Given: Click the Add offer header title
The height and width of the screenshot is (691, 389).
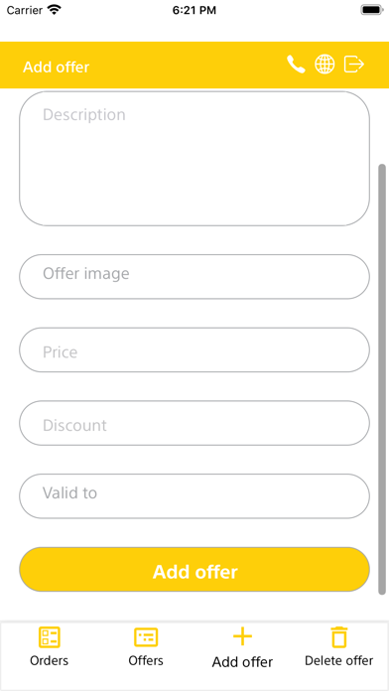Looking at the screenshot, I should click(x=56, y=68).
